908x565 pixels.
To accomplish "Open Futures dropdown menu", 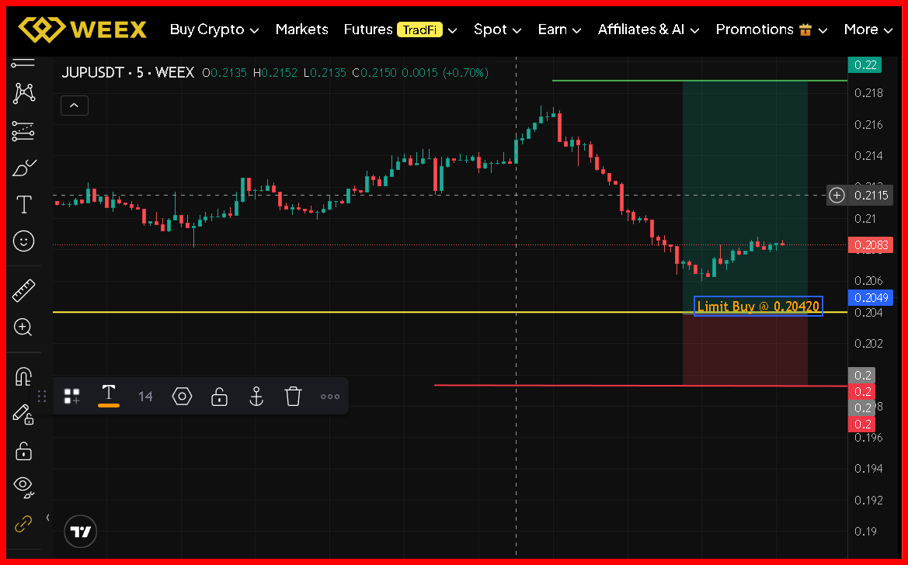I will 400,29.
